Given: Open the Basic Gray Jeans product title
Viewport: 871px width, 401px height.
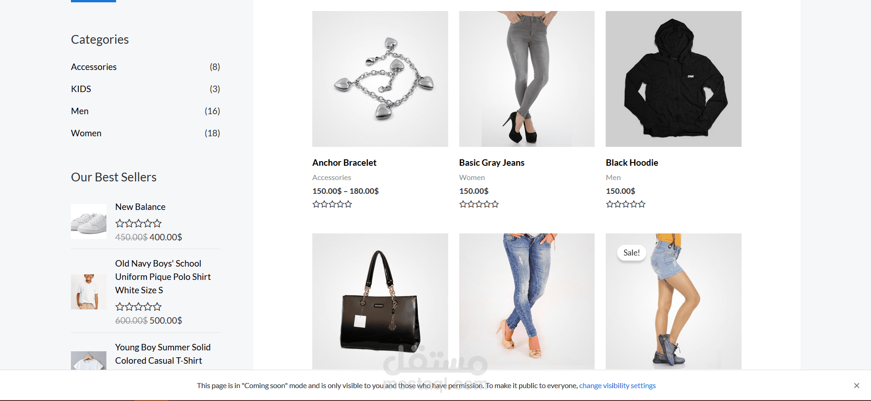Looking at the screenshot, I should [x=491, y=163].
